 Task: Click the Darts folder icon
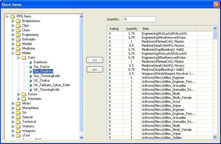click(x=24, y=58)
